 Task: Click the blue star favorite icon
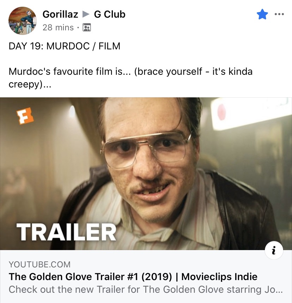[262, 14]
